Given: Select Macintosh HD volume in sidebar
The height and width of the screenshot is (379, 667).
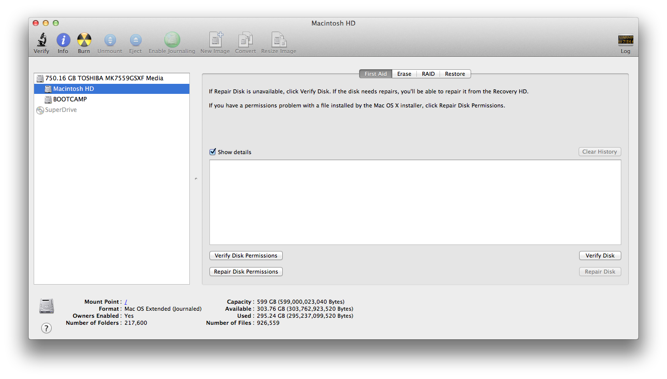Looking at the screenshot, I should coord(112,89).
